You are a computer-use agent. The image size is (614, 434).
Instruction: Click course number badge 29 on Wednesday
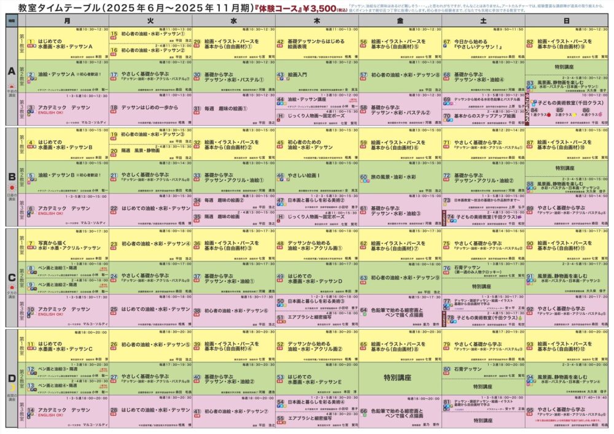pyautogui.click(x=197, y=42)
